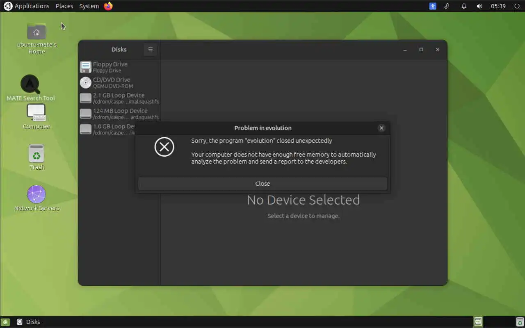525x328 pixels.
Task: Click the "Select a device to manage." text
Action: tap(304, 216)
